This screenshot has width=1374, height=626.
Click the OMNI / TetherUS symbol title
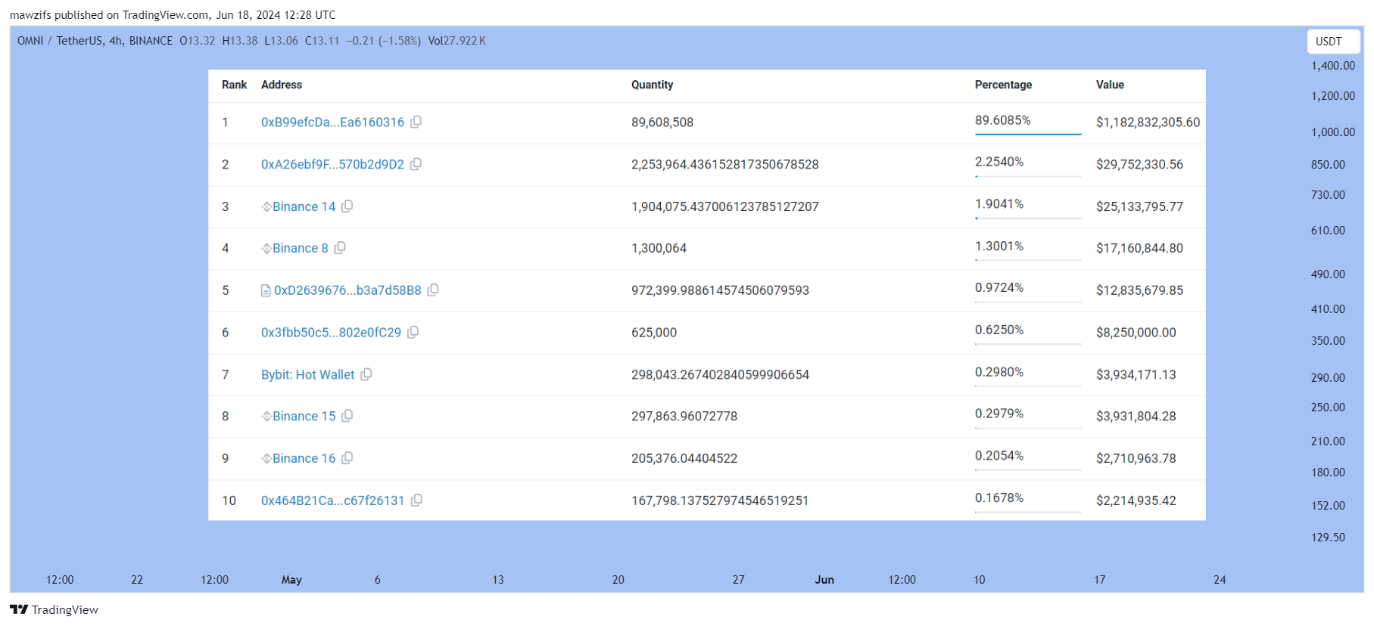tap(61, 41)
